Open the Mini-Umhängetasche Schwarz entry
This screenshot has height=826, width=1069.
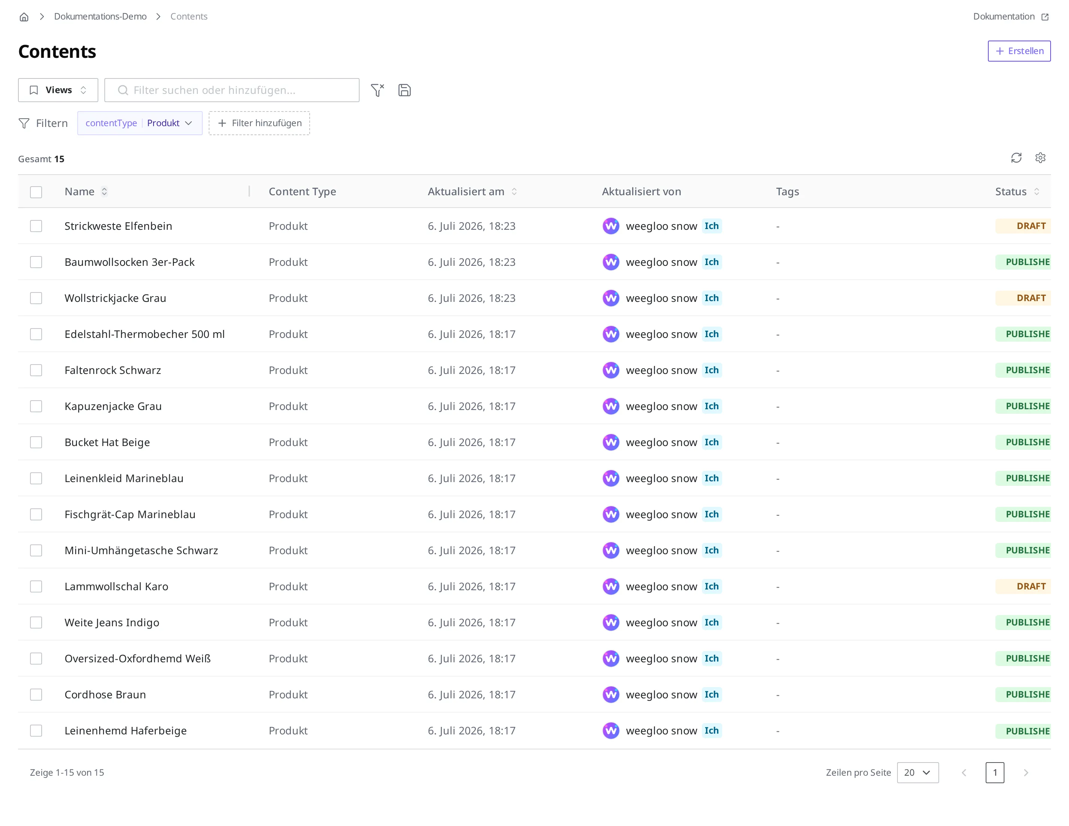[x=142, y=550]
